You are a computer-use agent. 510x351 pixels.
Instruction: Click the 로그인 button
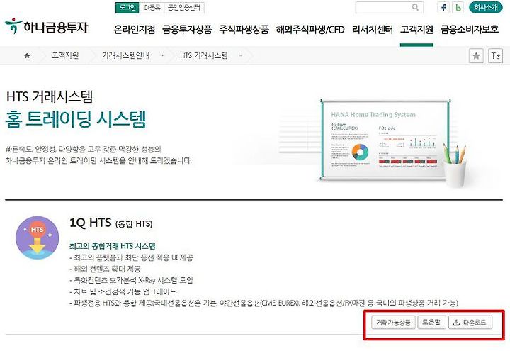pos(127,8)
